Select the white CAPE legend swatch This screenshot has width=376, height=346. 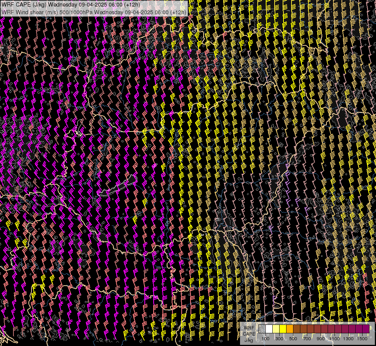[269, 329]
